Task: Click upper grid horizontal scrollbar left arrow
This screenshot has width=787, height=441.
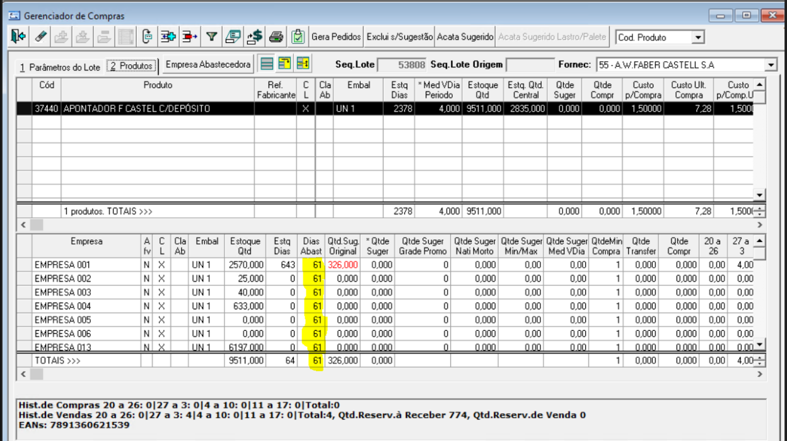Action: 23,224
